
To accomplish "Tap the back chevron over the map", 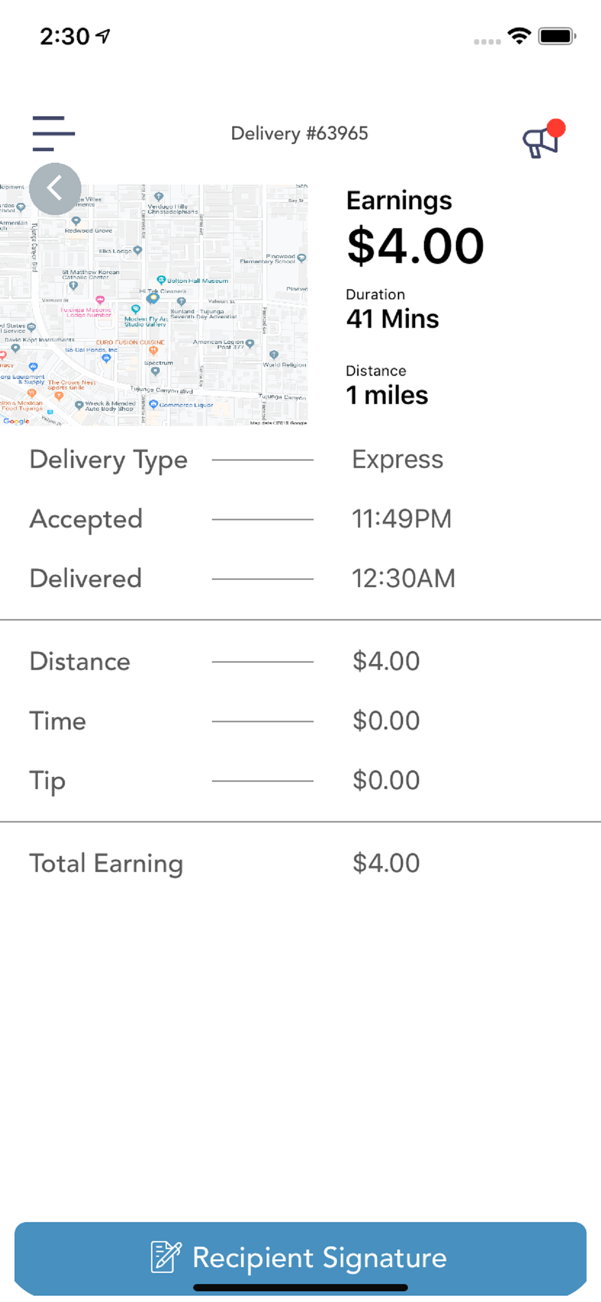I will click(55, 188).
